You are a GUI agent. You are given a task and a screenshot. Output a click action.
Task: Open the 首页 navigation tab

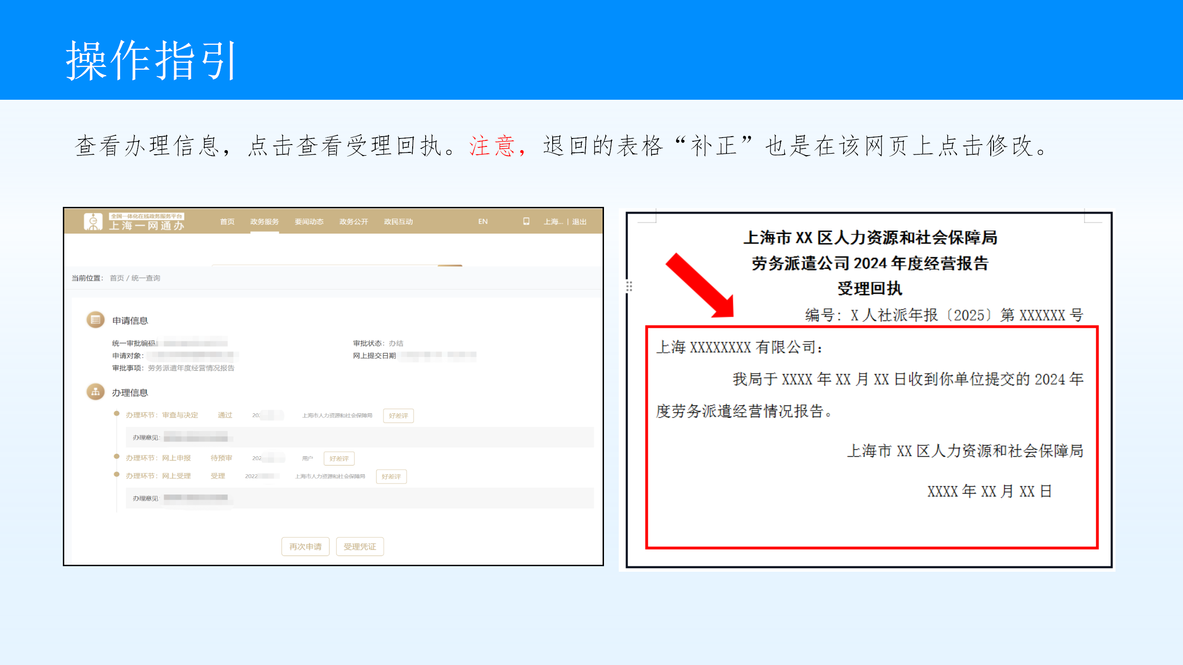[227, 222]
